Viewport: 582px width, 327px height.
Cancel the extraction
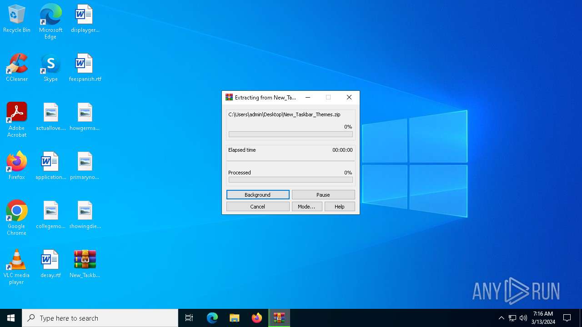tap(258, 207)
